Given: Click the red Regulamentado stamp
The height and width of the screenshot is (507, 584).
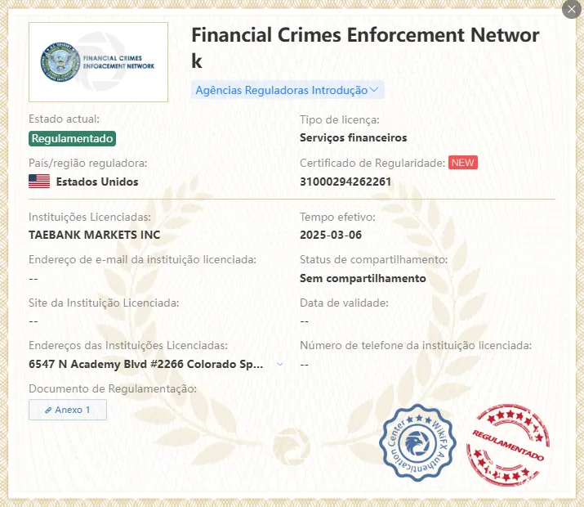Looking at the screenshot, I should click(x=508, y=445).
